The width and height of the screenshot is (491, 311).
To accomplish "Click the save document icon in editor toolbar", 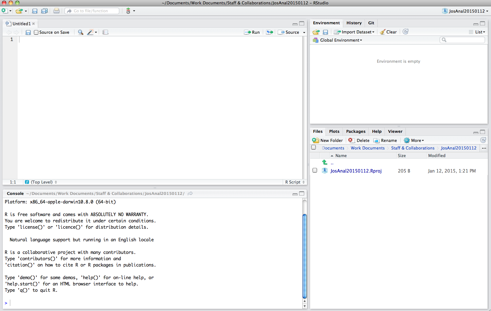I will (x=28, y=32).
